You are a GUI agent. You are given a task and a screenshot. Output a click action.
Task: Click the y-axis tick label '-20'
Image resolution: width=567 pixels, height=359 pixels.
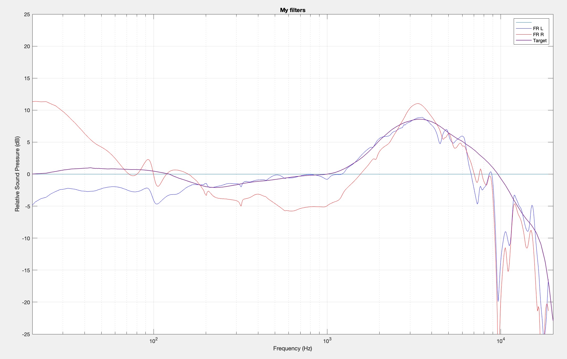pyautogui.click(x=26, y=302)
